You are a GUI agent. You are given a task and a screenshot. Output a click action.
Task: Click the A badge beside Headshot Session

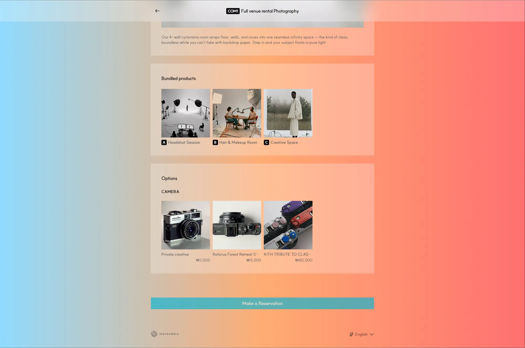[x=164, y=142]
